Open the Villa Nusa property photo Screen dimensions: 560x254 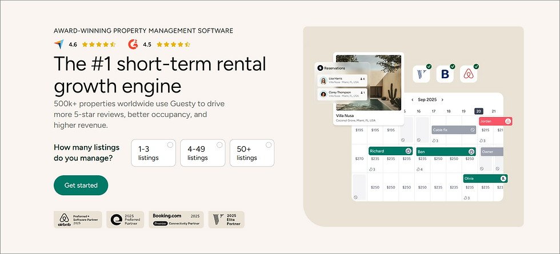369,83
